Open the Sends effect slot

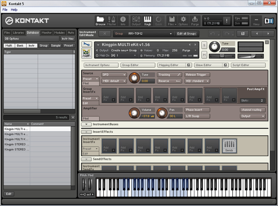tap(229, 146)
